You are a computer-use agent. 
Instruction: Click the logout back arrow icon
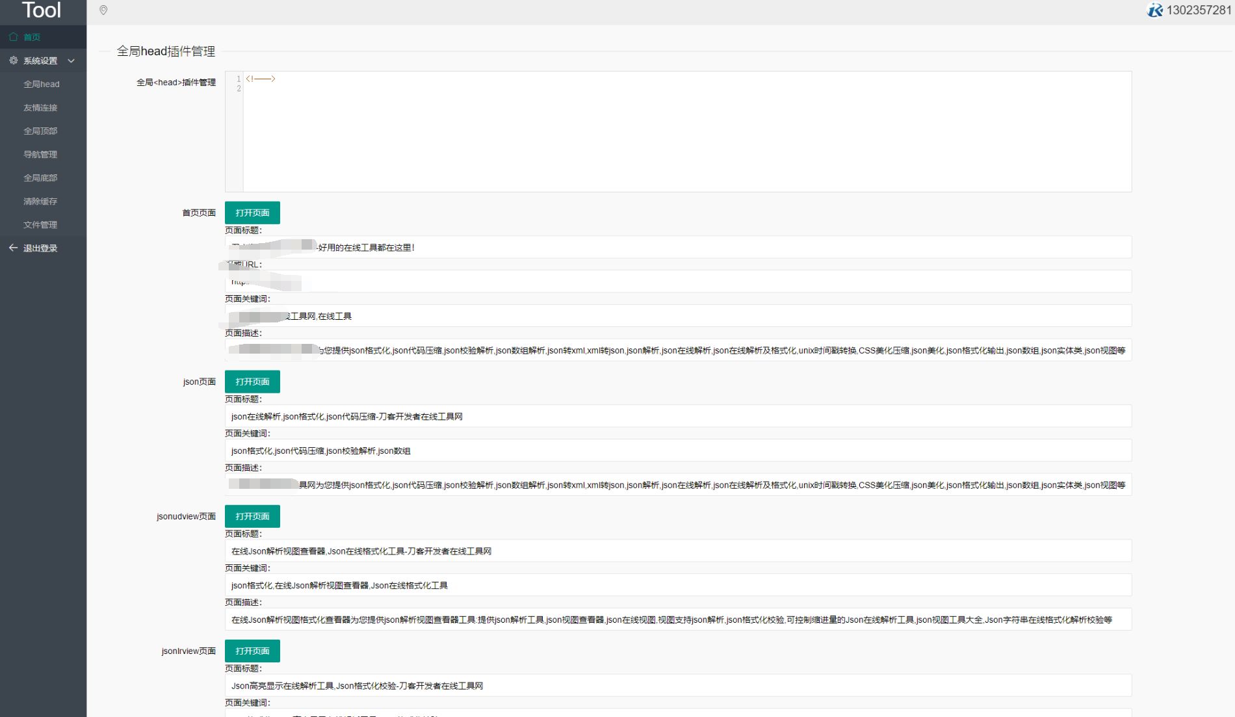click(x=13, y=248)
